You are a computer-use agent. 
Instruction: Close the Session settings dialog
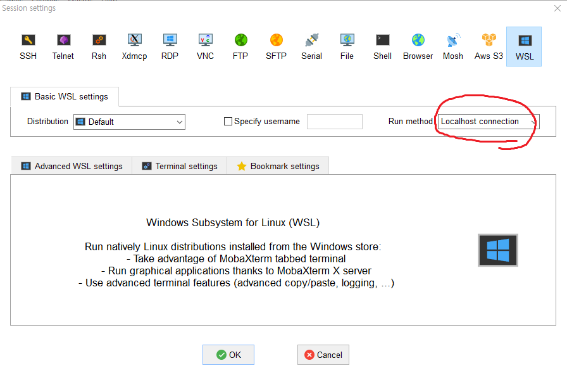(x=558, y=8)
